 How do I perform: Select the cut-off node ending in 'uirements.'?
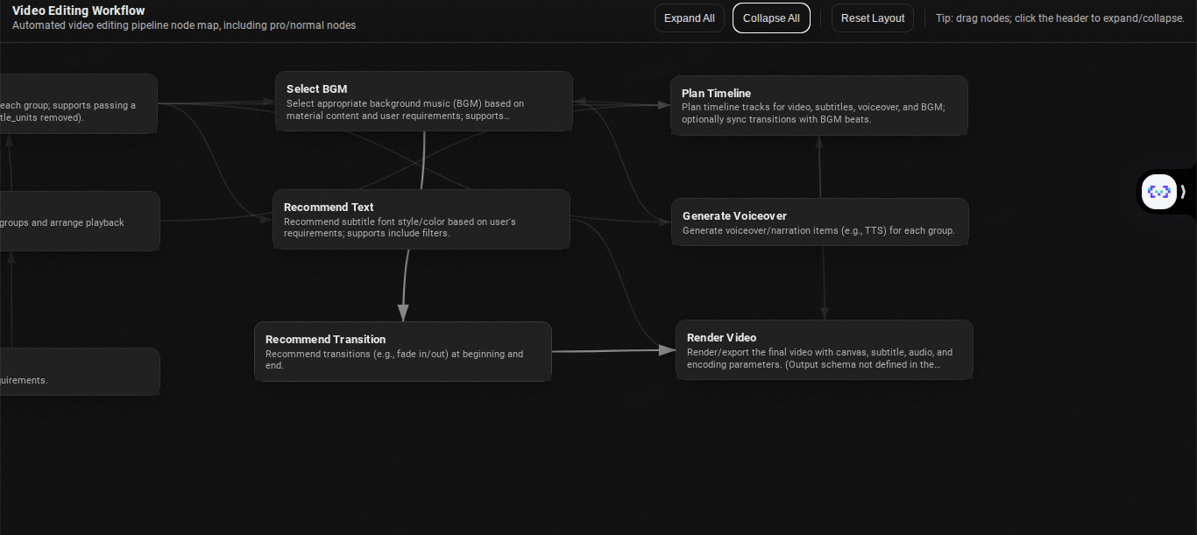point(80,371)
